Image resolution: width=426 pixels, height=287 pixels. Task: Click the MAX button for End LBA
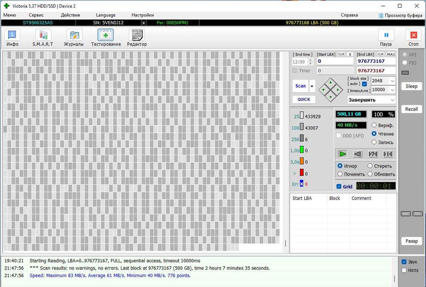(391, 55)
